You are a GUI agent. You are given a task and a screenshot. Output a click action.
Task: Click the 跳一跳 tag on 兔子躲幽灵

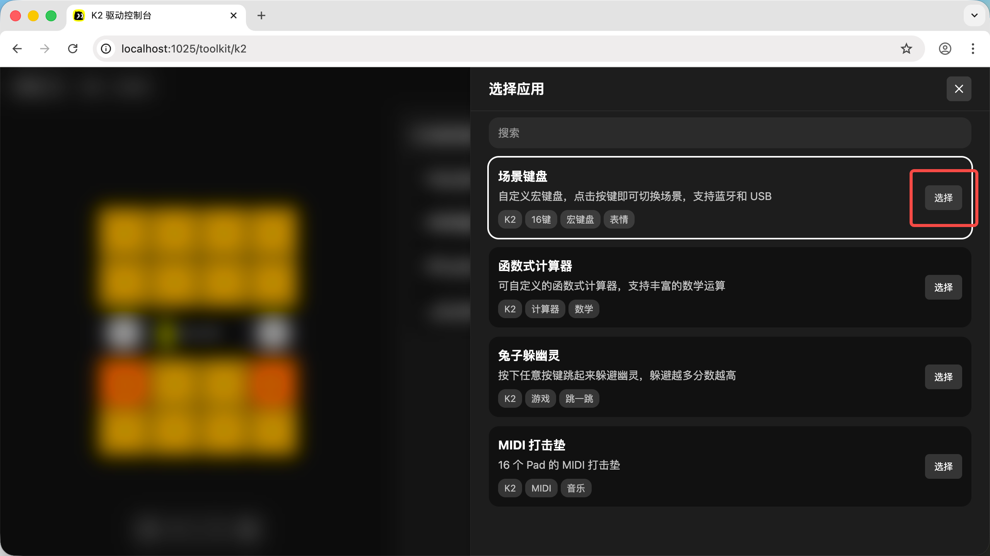[x=579, y=399]
